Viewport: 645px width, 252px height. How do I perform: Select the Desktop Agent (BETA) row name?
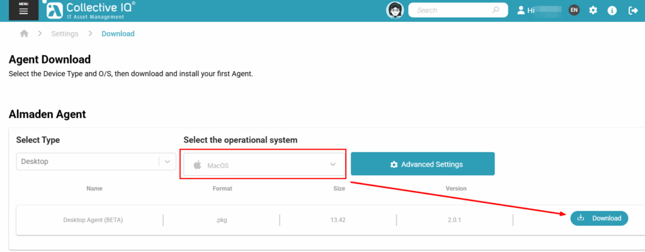click(93, 220)
